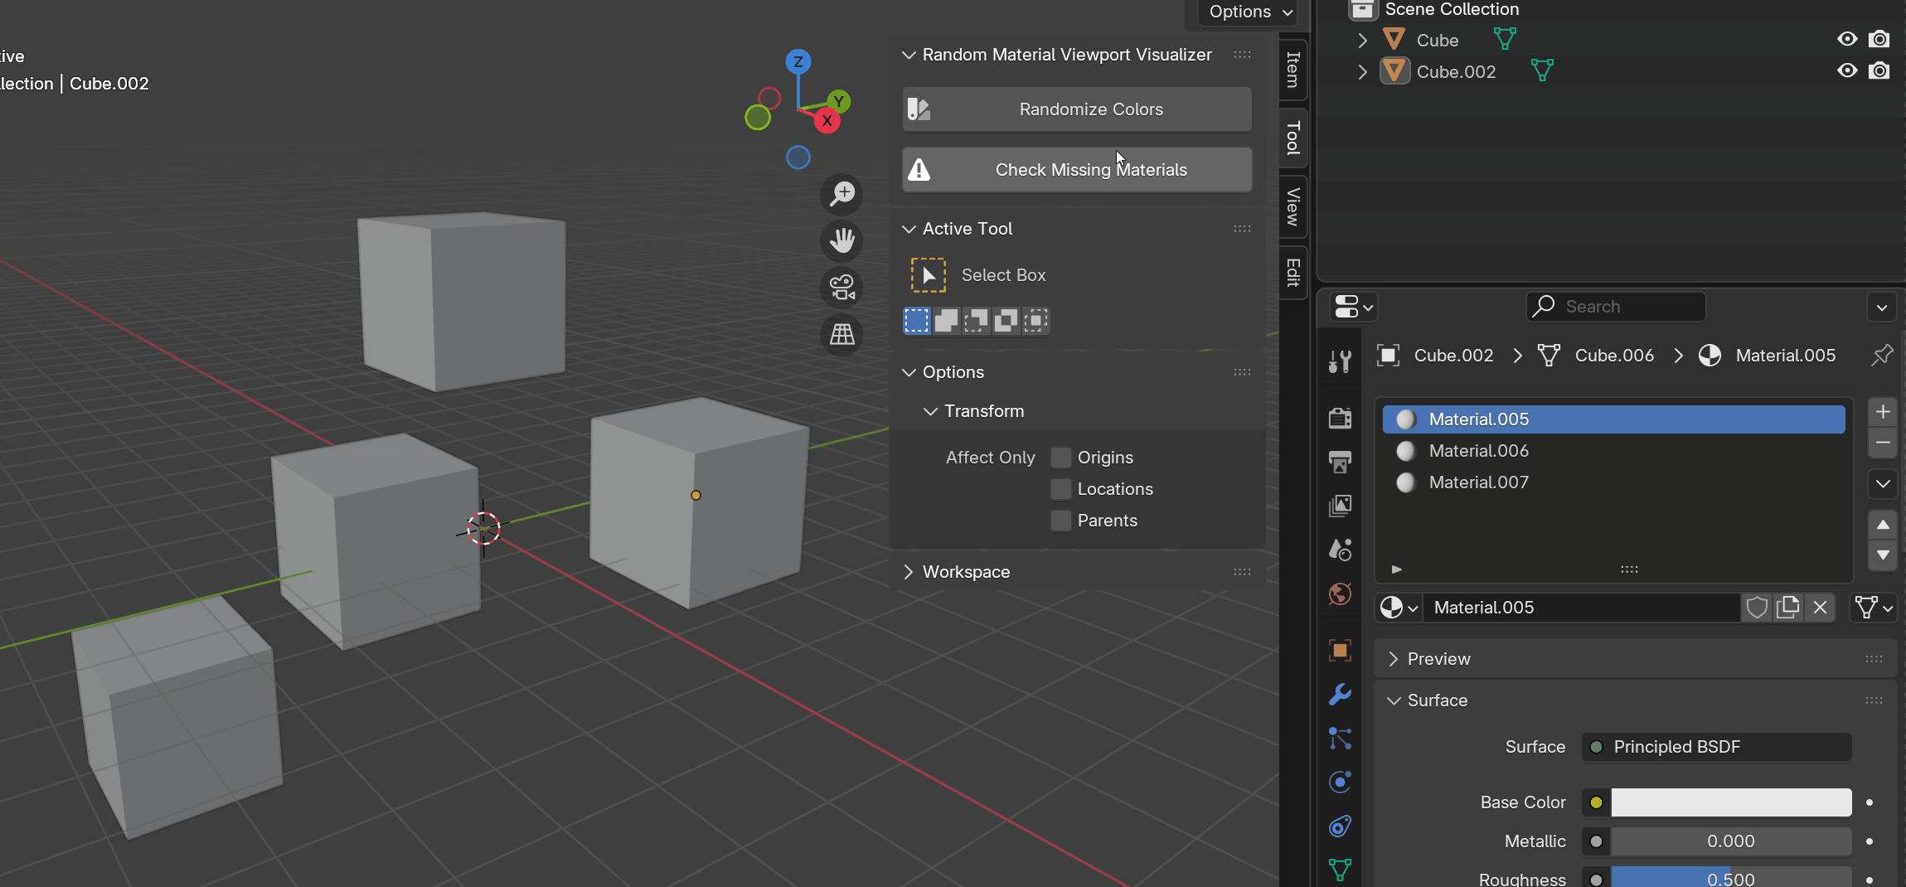Expand the Preview panel
The width and height of the screenshot is (1906, 887).
(x=1438, y=659)
